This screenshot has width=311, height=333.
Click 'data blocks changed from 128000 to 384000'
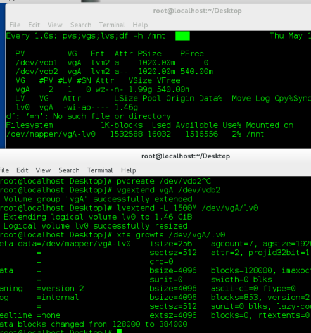[94, 324]
